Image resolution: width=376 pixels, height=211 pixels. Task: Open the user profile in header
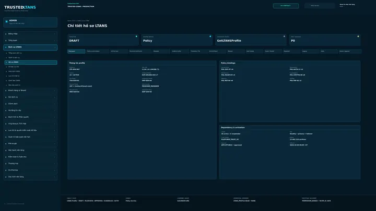347,5
